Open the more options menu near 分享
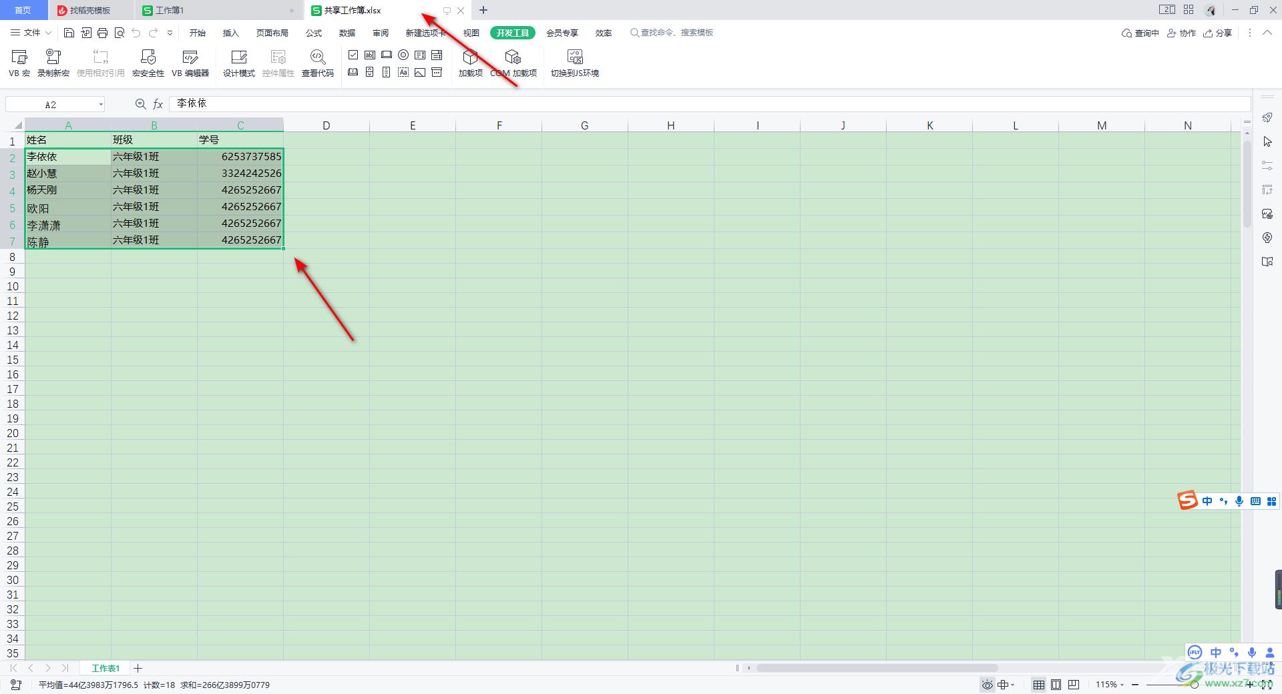 1250,33
